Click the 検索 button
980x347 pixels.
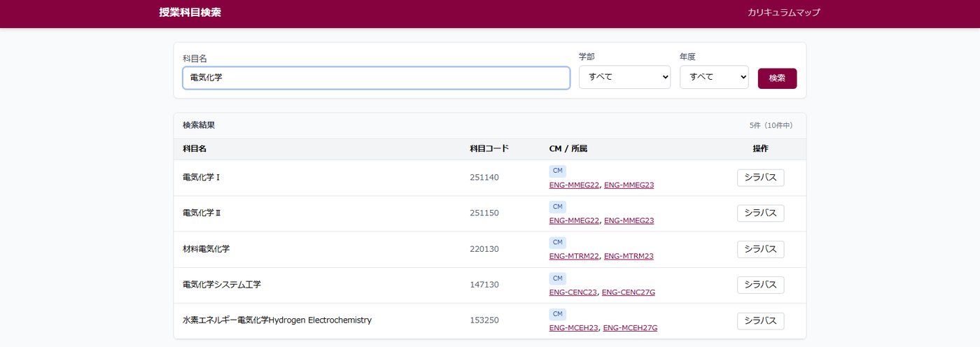[x=777, y=78]
